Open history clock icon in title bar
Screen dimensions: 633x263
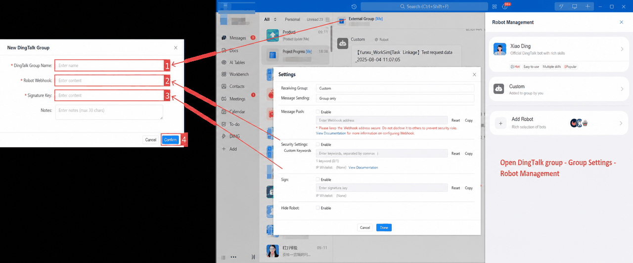[x=354, y=6]
